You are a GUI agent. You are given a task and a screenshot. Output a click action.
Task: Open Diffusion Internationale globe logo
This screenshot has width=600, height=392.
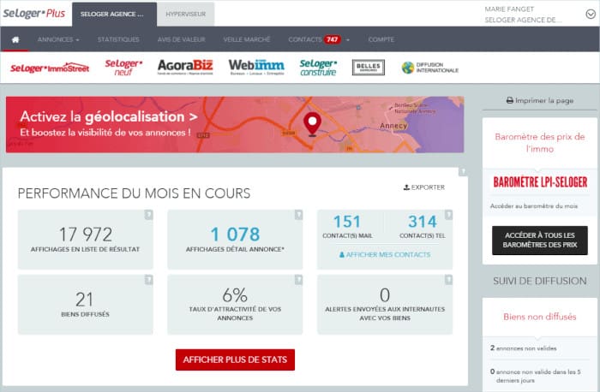click(x=430, y=68)
